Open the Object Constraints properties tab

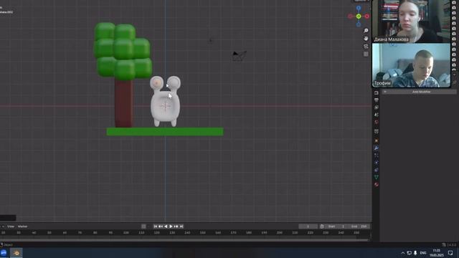pos(376,170)
